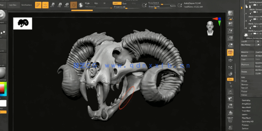Image resolution: width=262 pixels, height=131 pixels.
Task: Click the Zoom3D icon on right shelf
Action: [230, 106]
